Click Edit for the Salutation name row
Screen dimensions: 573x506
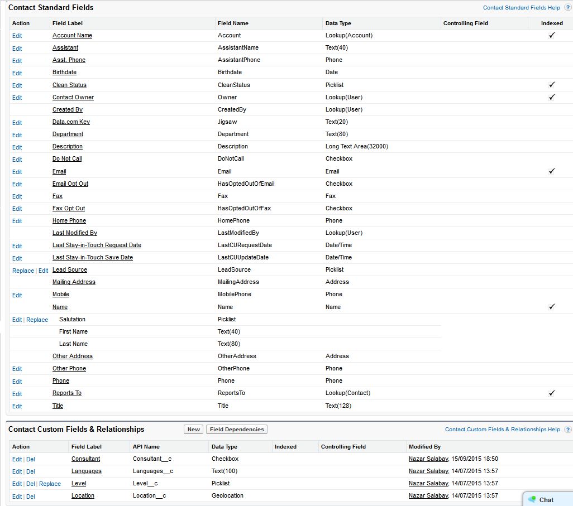click(17, 320)
